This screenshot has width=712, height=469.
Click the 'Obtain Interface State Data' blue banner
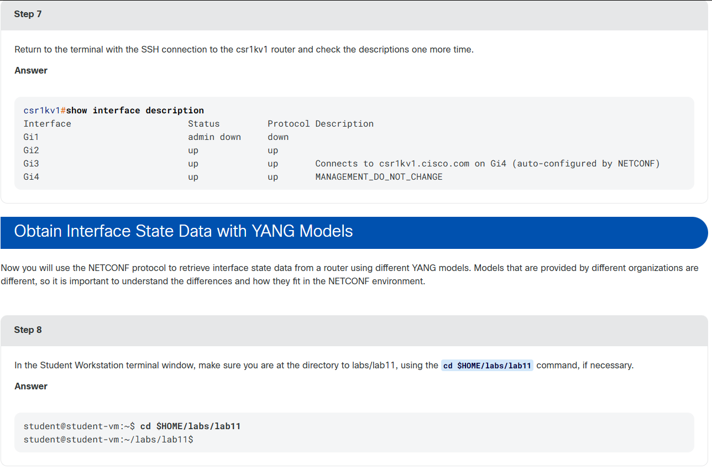click(x=354, y=232)
